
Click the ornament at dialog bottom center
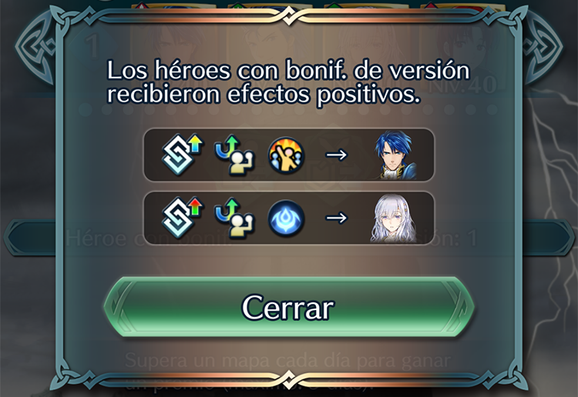tap(289, 378)
